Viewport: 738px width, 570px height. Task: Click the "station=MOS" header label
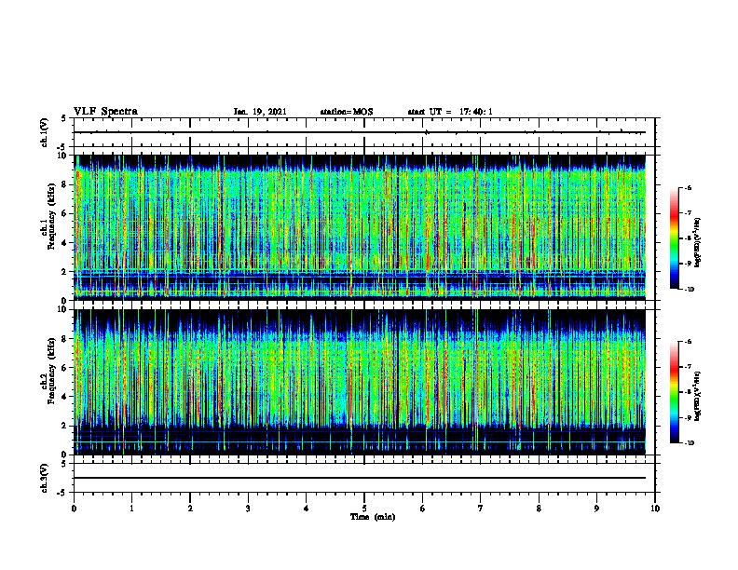coord(347,112)
